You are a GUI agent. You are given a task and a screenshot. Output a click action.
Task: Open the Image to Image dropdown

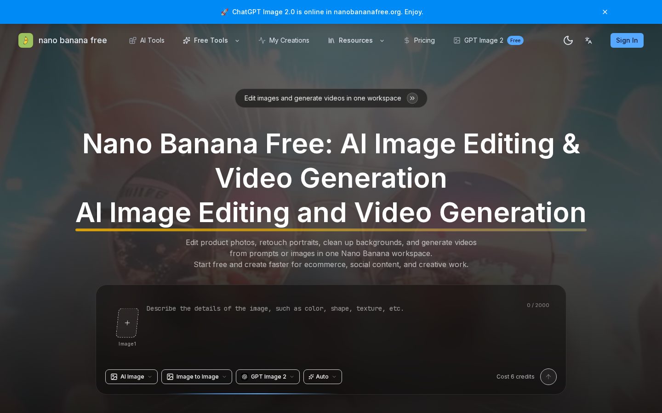(197, 377)
